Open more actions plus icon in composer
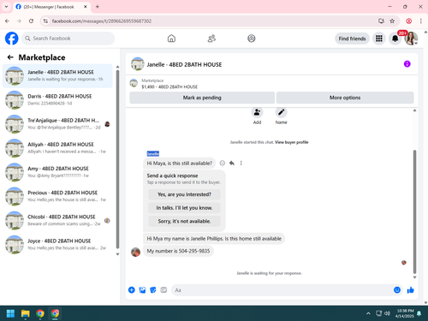This screenshot has height=321, width=428. [132, 290]
